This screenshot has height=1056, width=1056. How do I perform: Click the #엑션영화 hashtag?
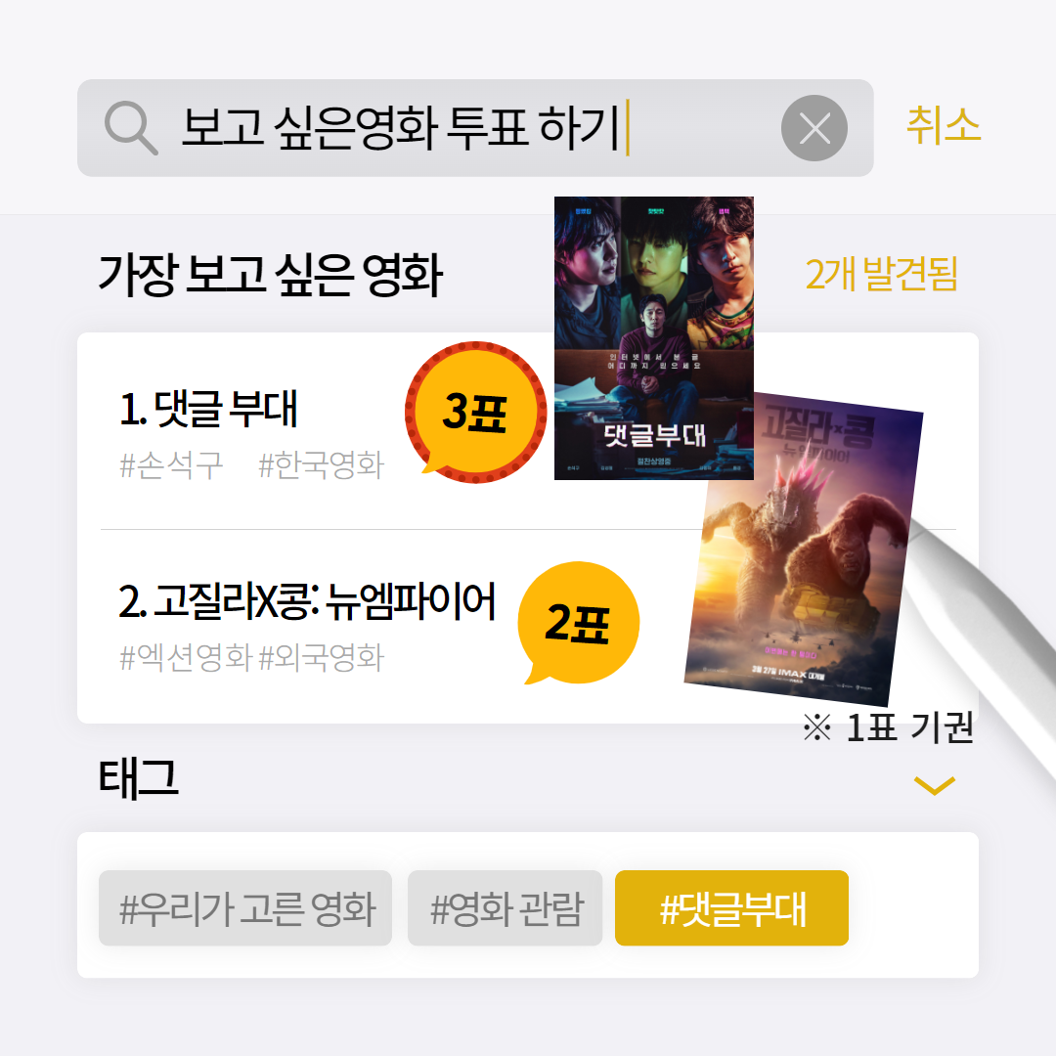point(186,657)
